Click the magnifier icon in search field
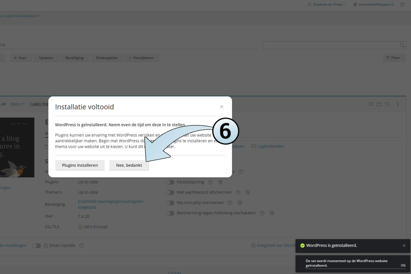 pos(402,46)
